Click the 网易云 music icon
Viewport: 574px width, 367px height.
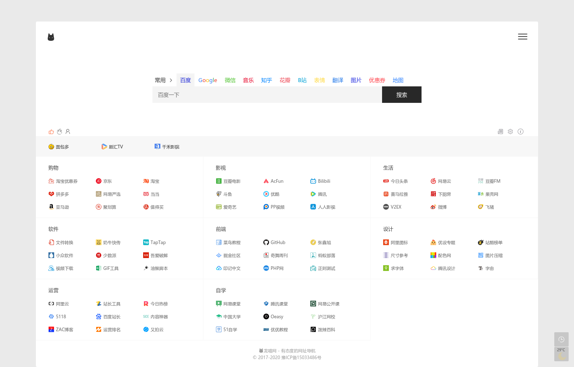click(433, 181)
